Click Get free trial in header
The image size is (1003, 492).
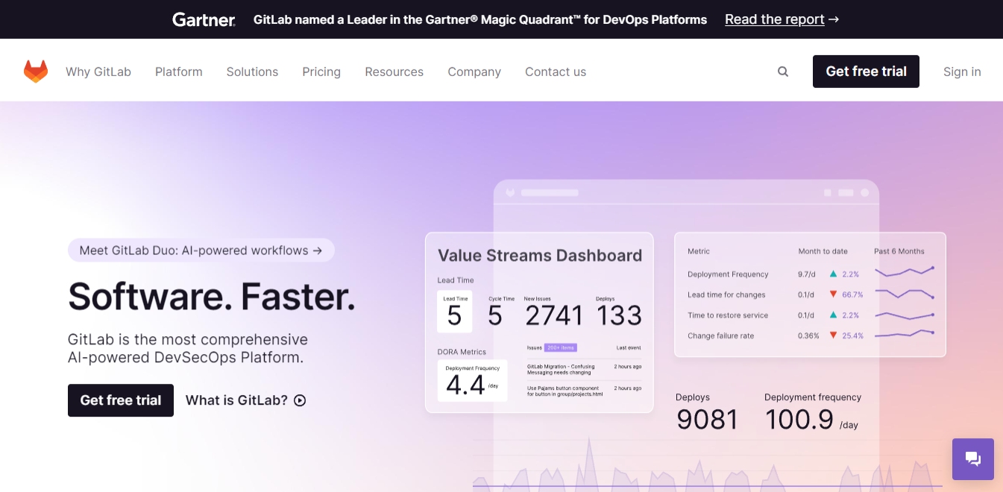(866, 72)
